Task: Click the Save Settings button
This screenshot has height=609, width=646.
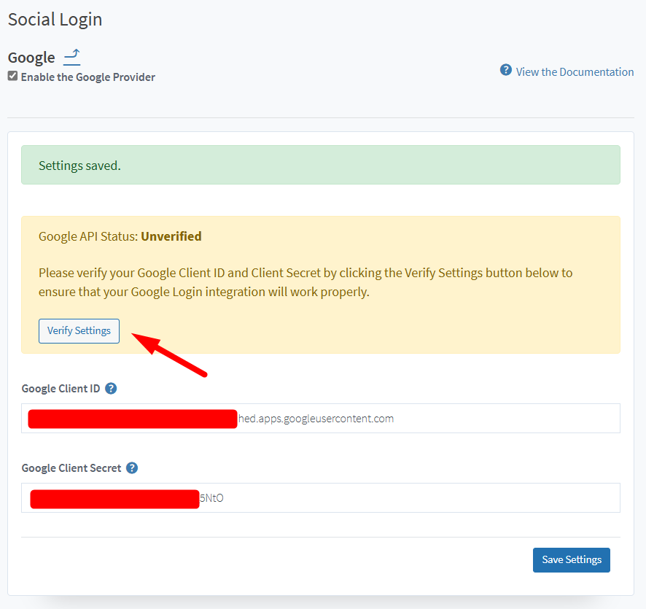Action: click(572, 560)
